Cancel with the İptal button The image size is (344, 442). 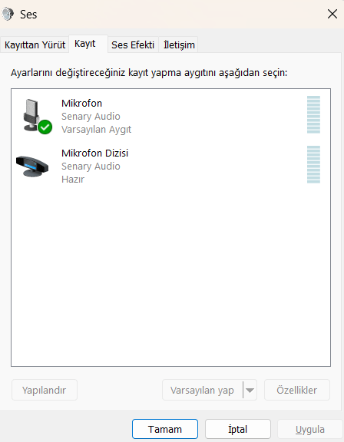(x=238, y=429)
